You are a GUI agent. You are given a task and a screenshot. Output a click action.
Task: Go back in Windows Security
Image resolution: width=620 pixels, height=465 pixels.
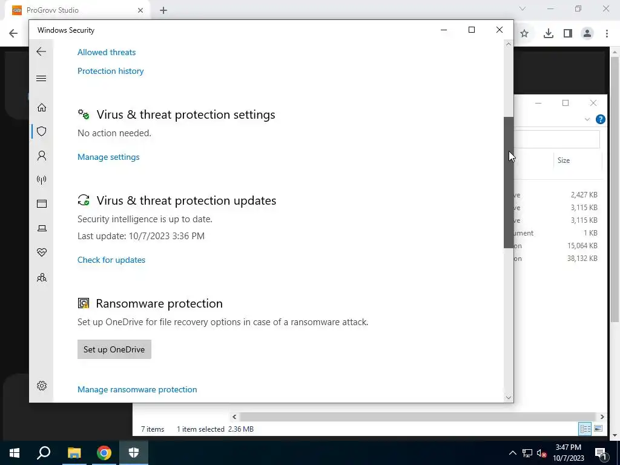(41, 51)
